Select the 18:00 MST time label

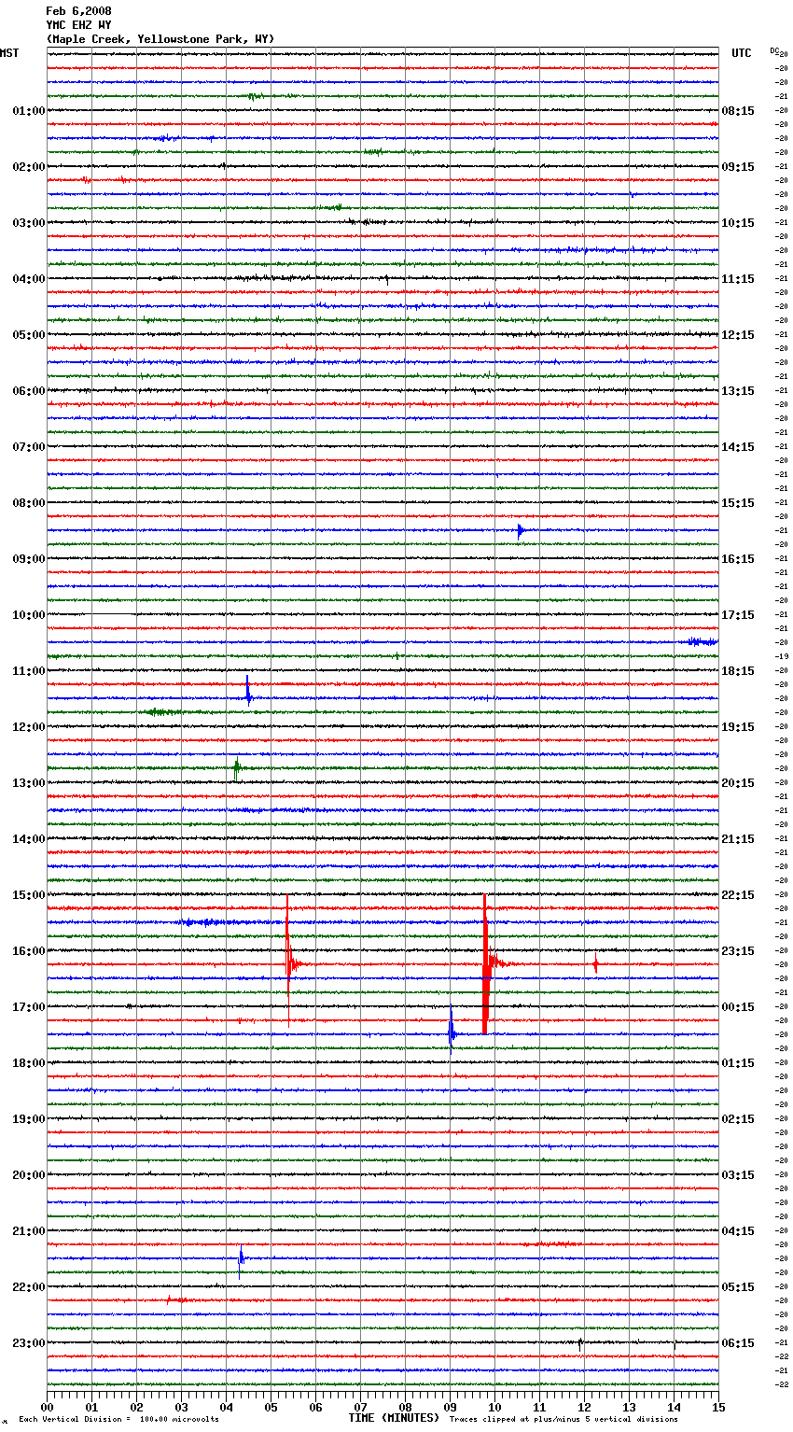pos(29,1063)
